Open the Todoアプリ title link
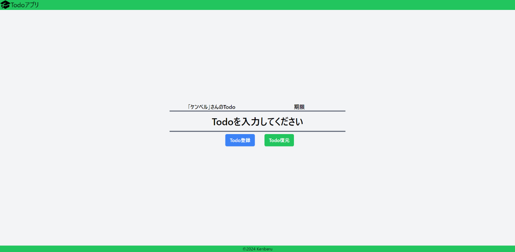This screenshot has width=515, height=252. 25,5
